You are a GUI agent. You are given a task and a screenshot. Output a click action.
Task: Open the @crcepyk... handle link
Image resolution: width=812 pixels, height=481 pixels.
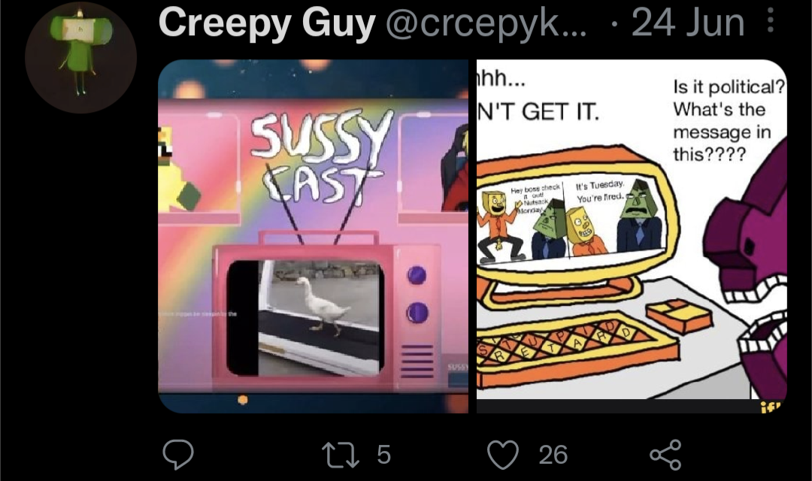tap(486, 23)
